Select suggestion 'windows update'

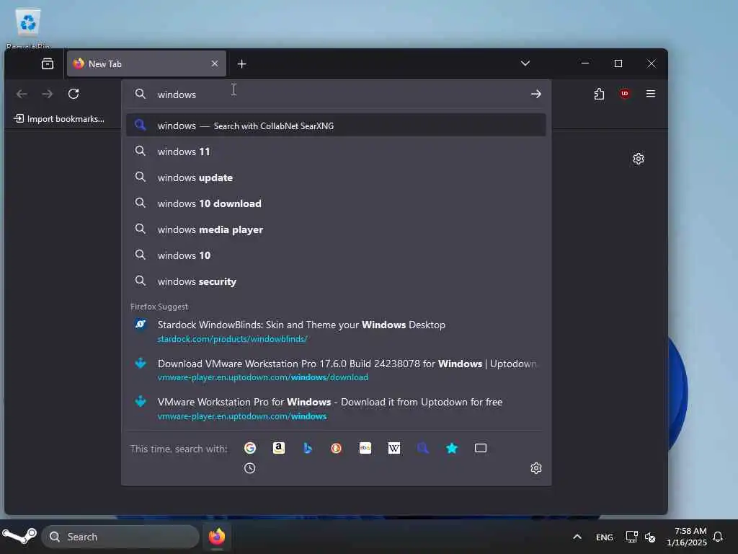[336, 177]
